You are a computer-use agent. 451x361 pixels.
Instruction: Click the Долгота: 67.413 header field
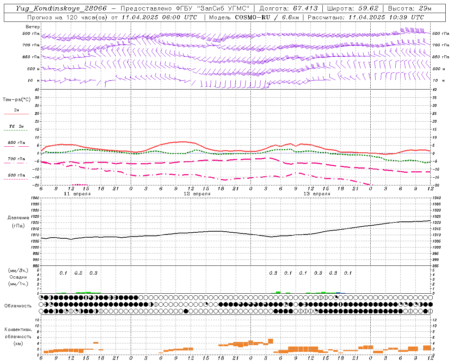(288, 8)
